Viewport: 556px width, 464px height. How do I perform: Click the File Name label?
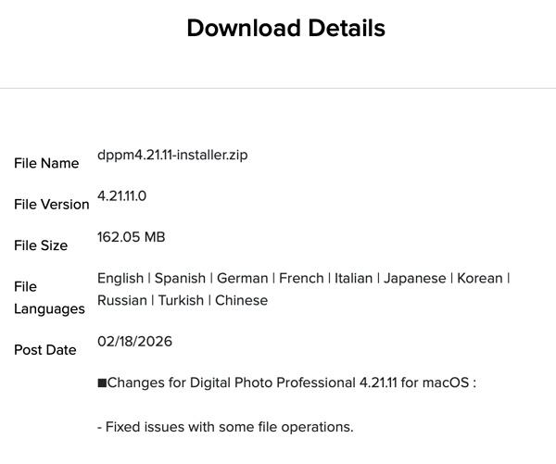[x=46, y=163]
